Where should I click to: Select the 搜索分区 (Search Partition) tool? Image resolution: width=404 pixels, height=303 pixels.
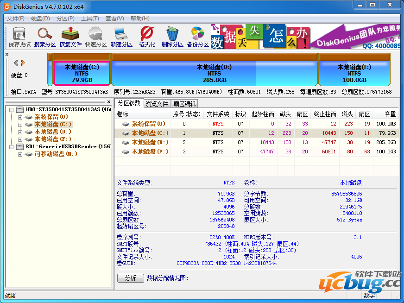pos(44,35)
